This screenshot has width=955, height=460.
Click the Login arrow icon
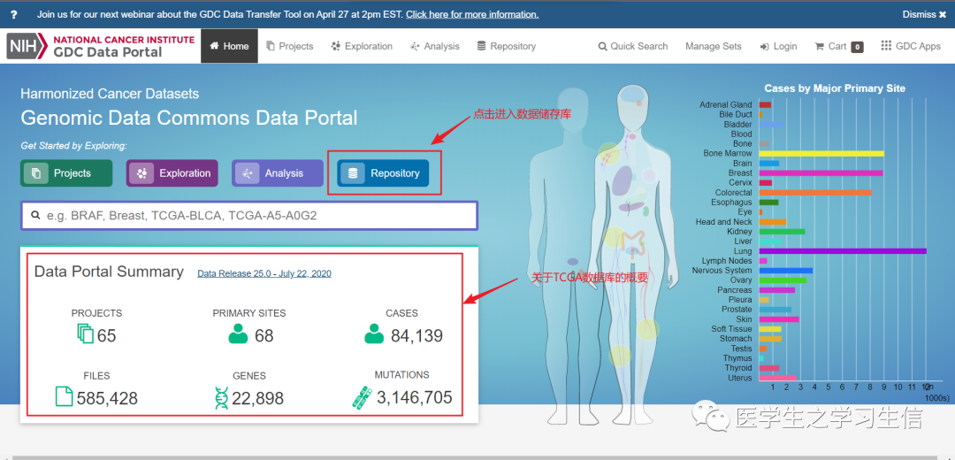[x=764, y=47]
